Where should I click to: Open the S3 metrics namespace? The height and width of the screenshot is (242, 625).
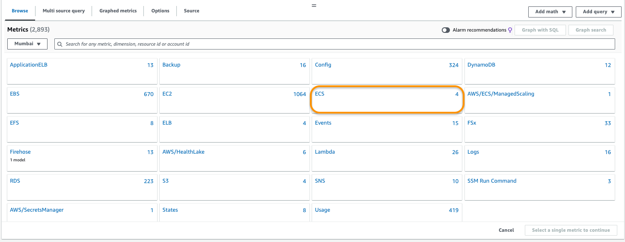[x=235, y=187]
